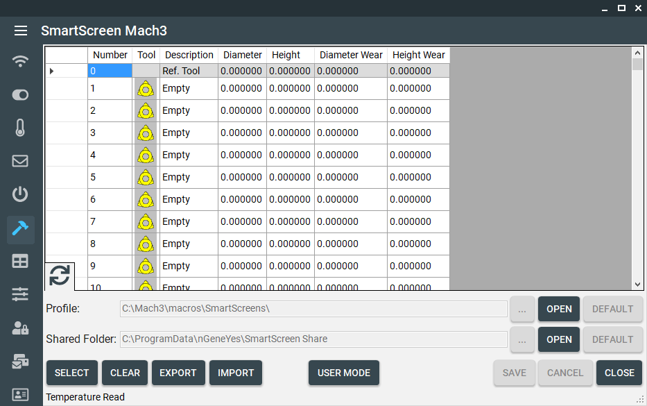Select the hammer tools icon in sidebar
The image size is (647, 406).
[x=21, y=228]
